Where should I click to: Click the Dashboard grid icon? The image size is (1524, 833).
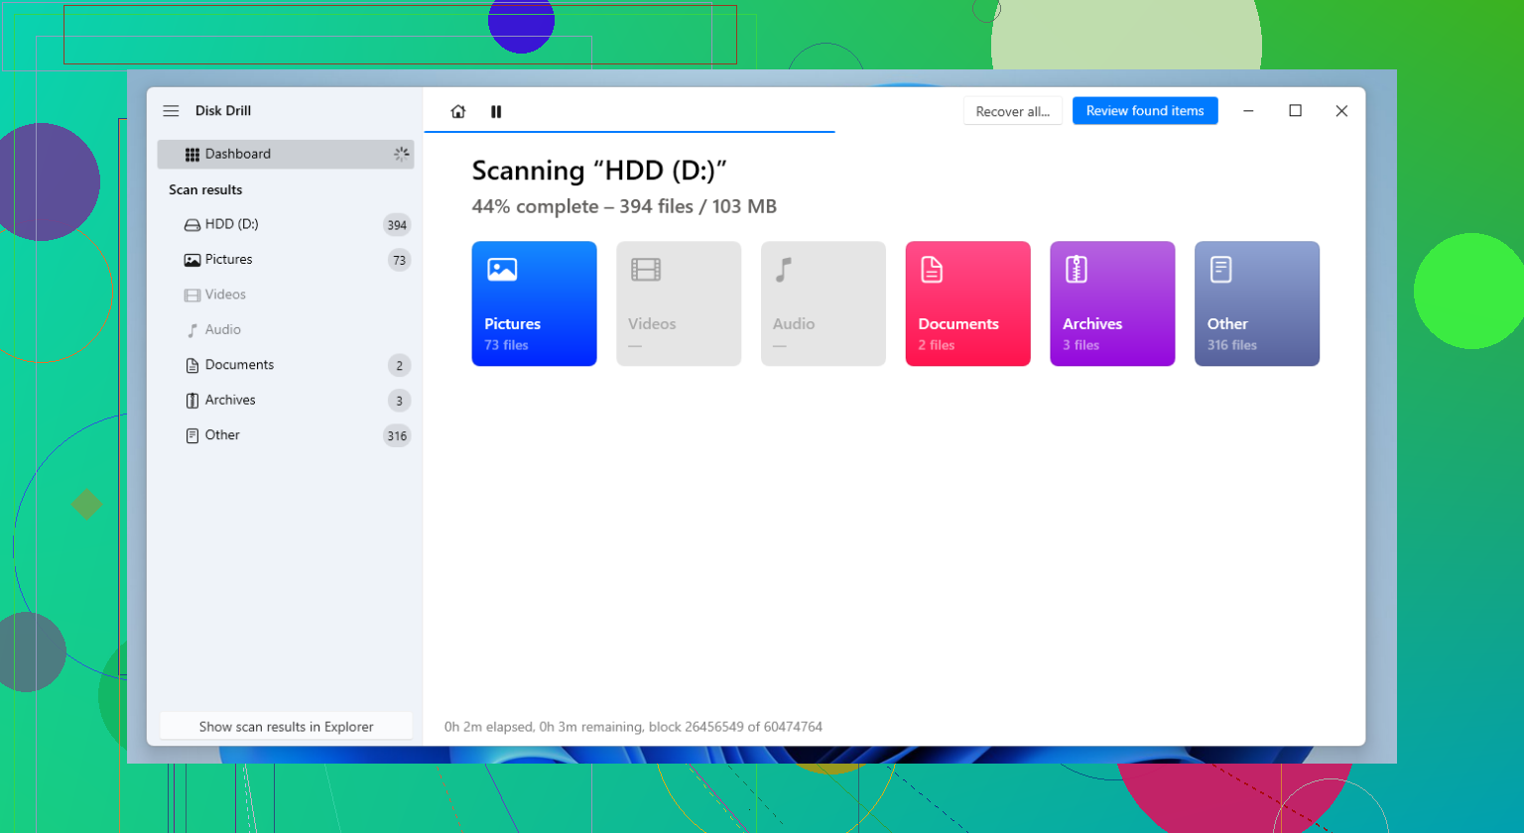coord(192,155)
